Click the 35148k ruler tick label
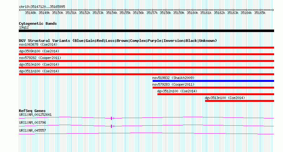 [x=31, y=13]
